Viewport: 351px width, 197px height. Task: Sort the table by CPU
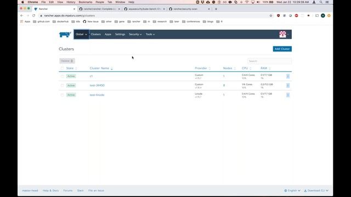coord(246,68)
